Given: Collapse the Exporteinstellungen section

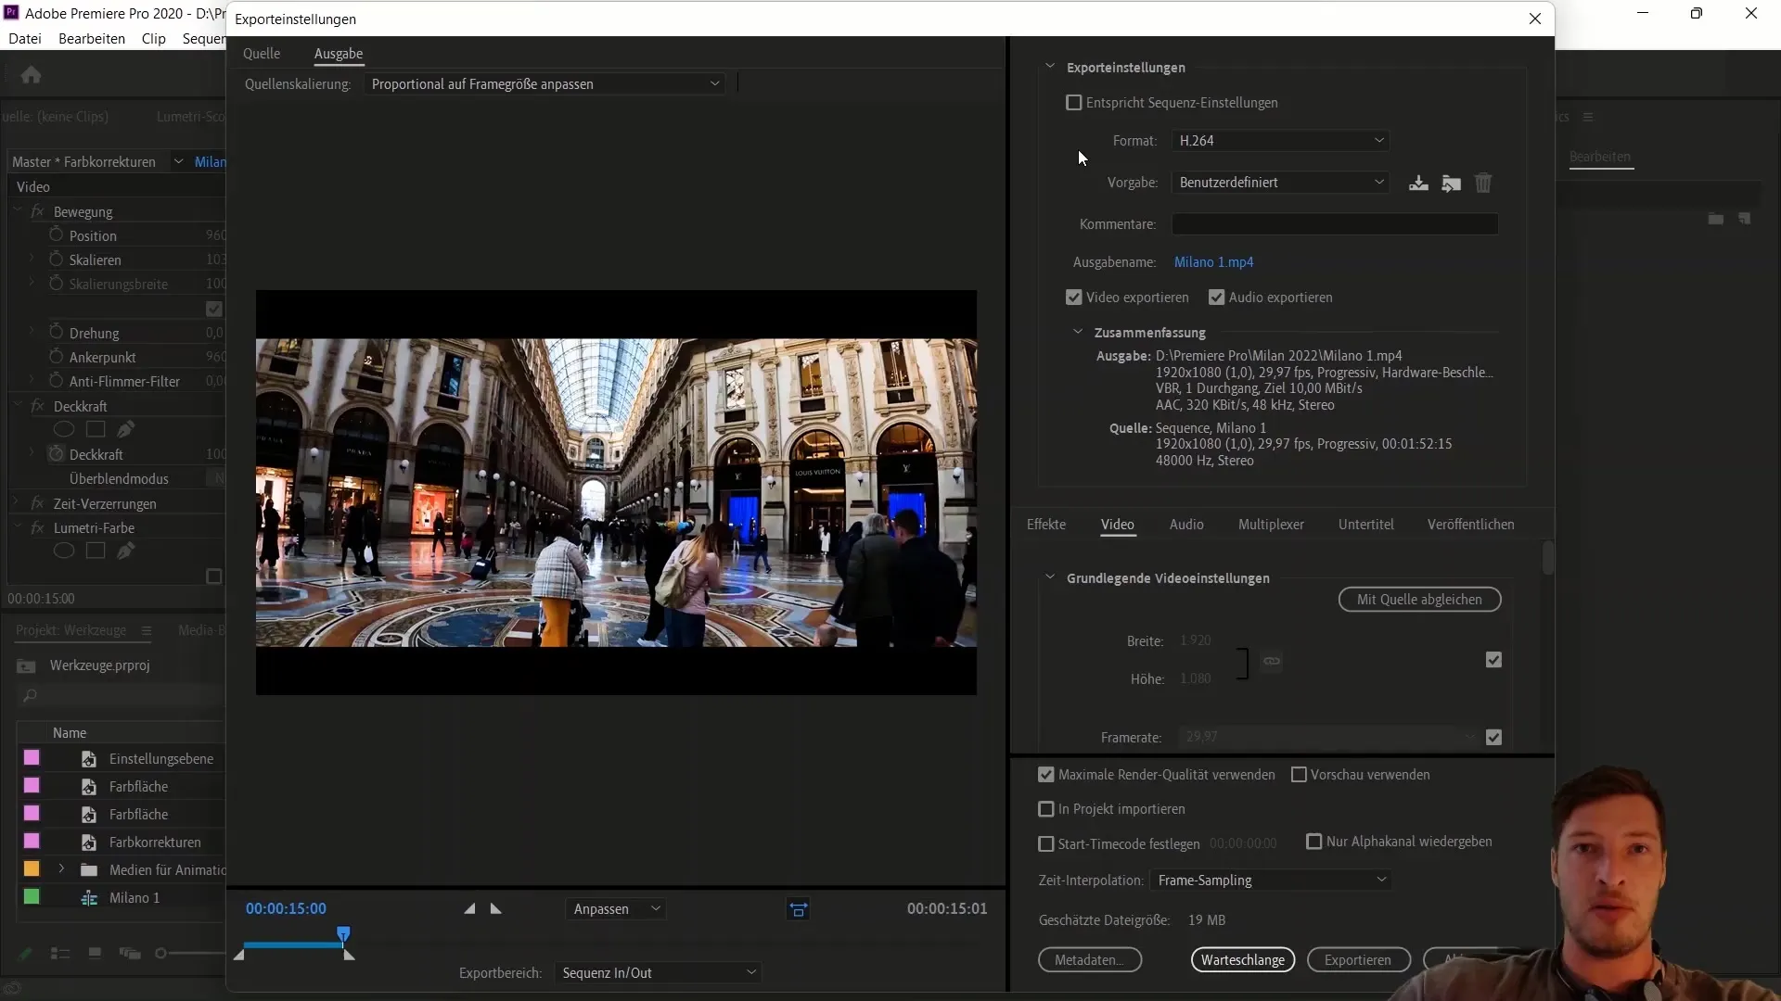Looking at the screenshot, I should [x=1050, y=67].
